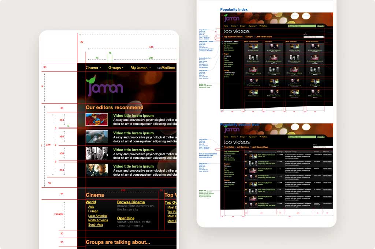Open the first thumbnail under Most discussed
Screen dimensions: 375x249
click(x=315, y=47)
